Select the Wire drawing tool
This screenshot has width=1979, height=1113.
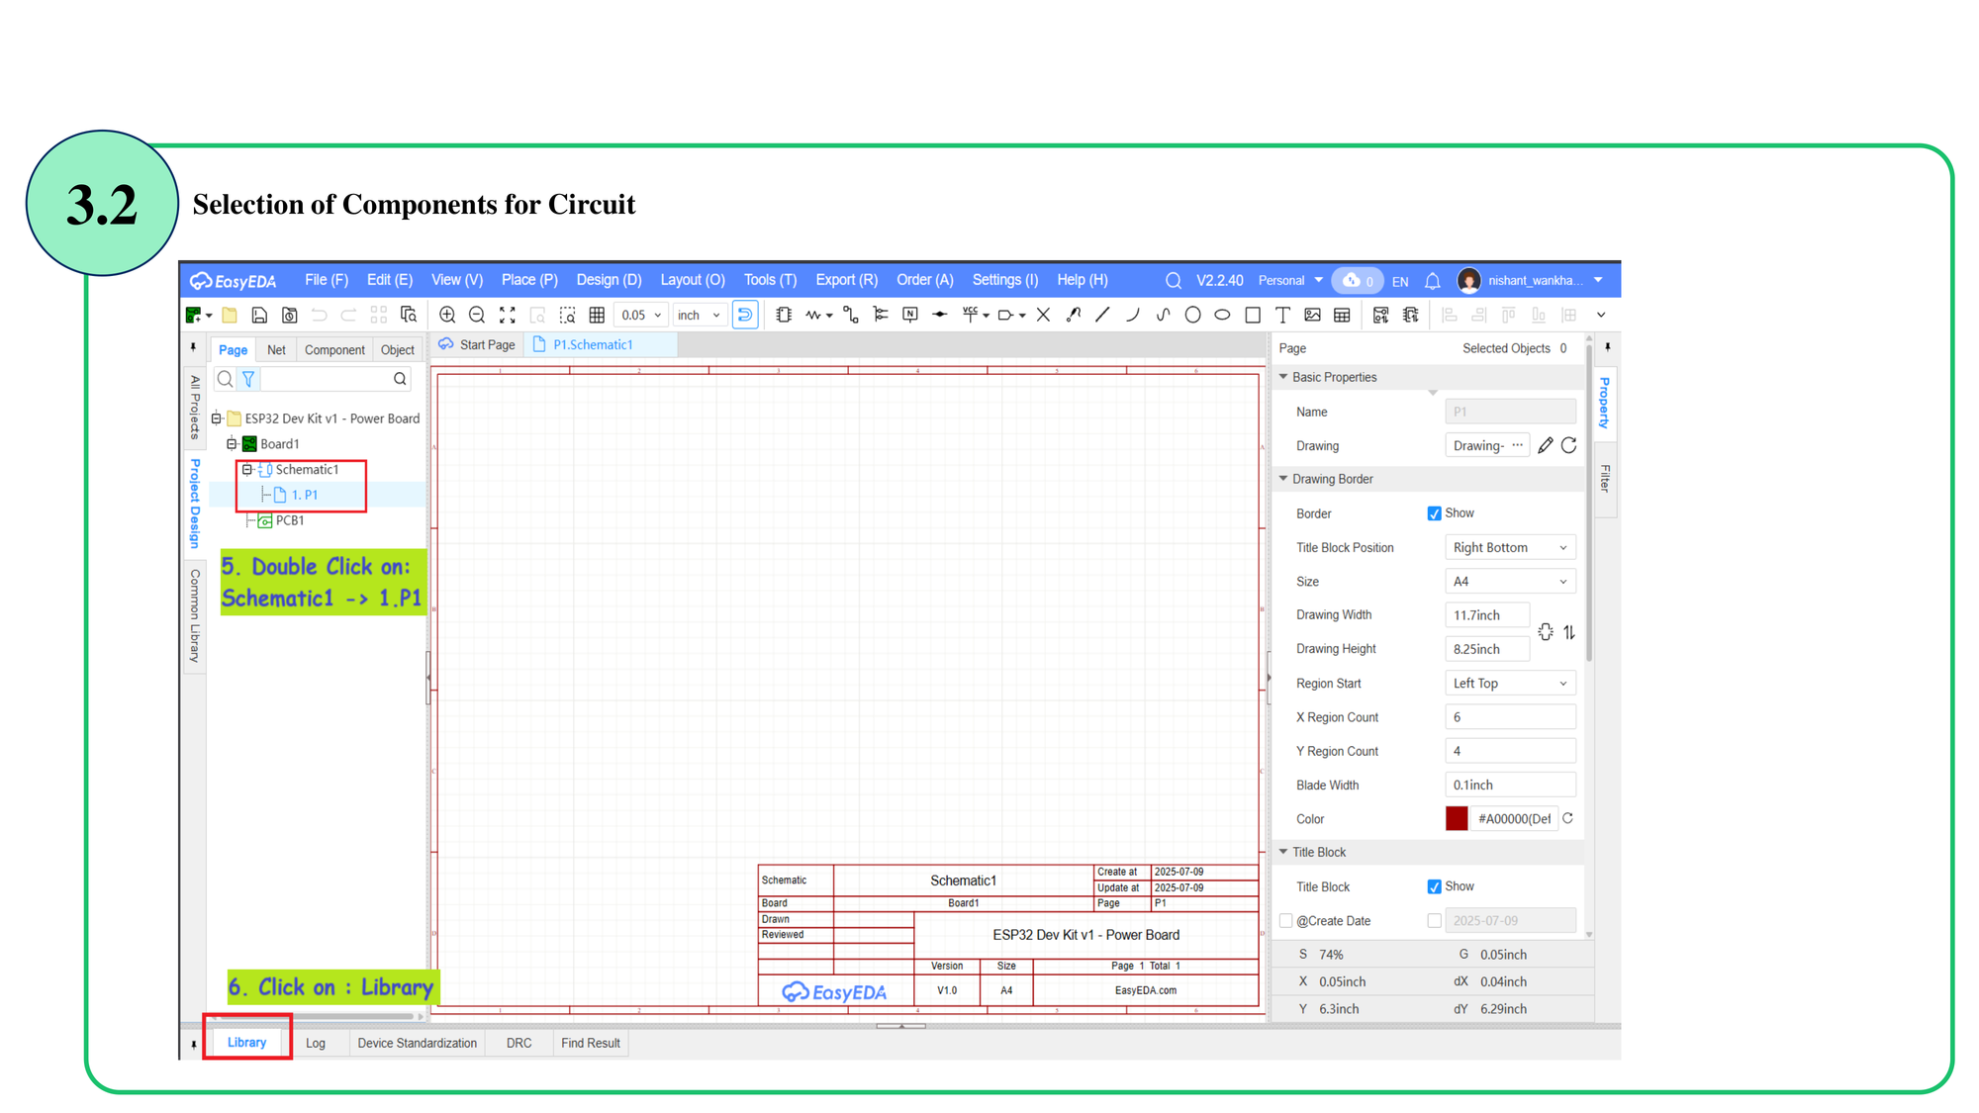tap(851, 315)
